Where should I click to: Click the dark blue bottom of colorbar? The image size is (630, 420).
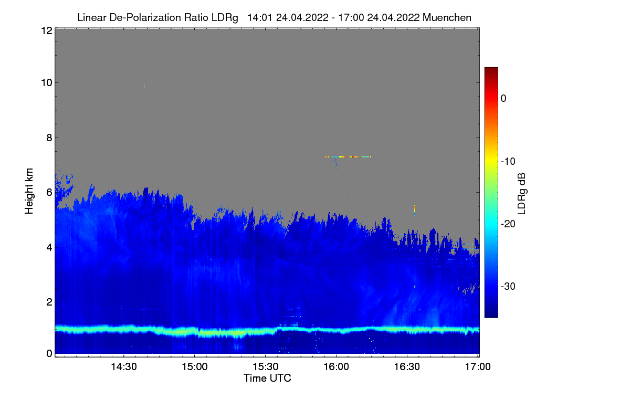tap(491, 312)
